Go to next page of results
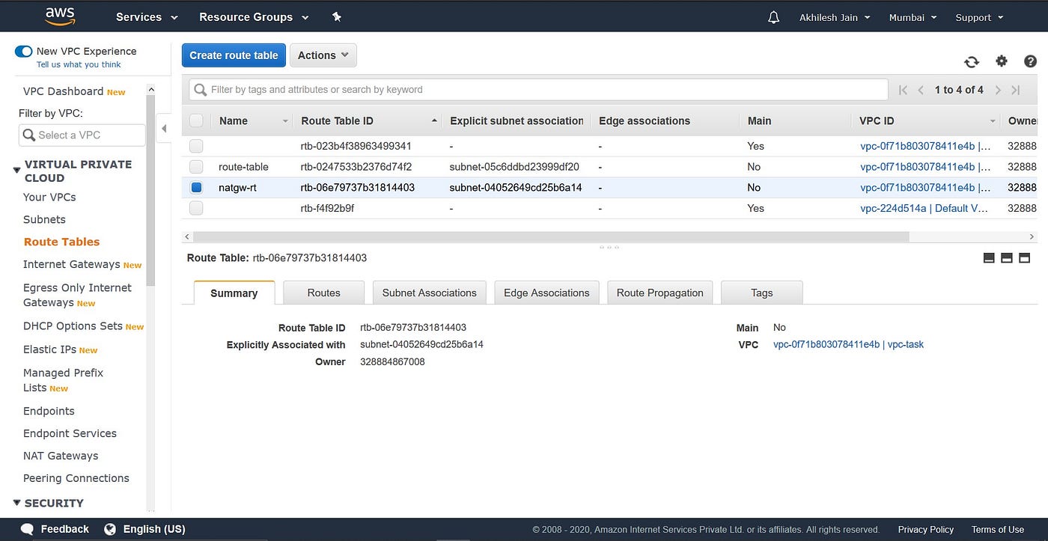The image size is (1048, 541). click(998, 90)
